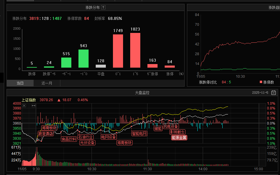This screenshot has height=175, width=280.
Task: Open the 智能电网 sector marker
Action: tap(139, 133)
